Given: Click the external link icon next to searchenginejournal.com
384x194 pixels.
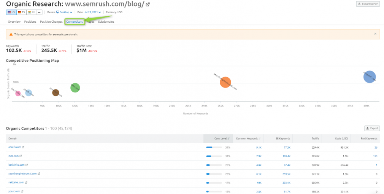Looking at the screenshot, I should (39, 174).
